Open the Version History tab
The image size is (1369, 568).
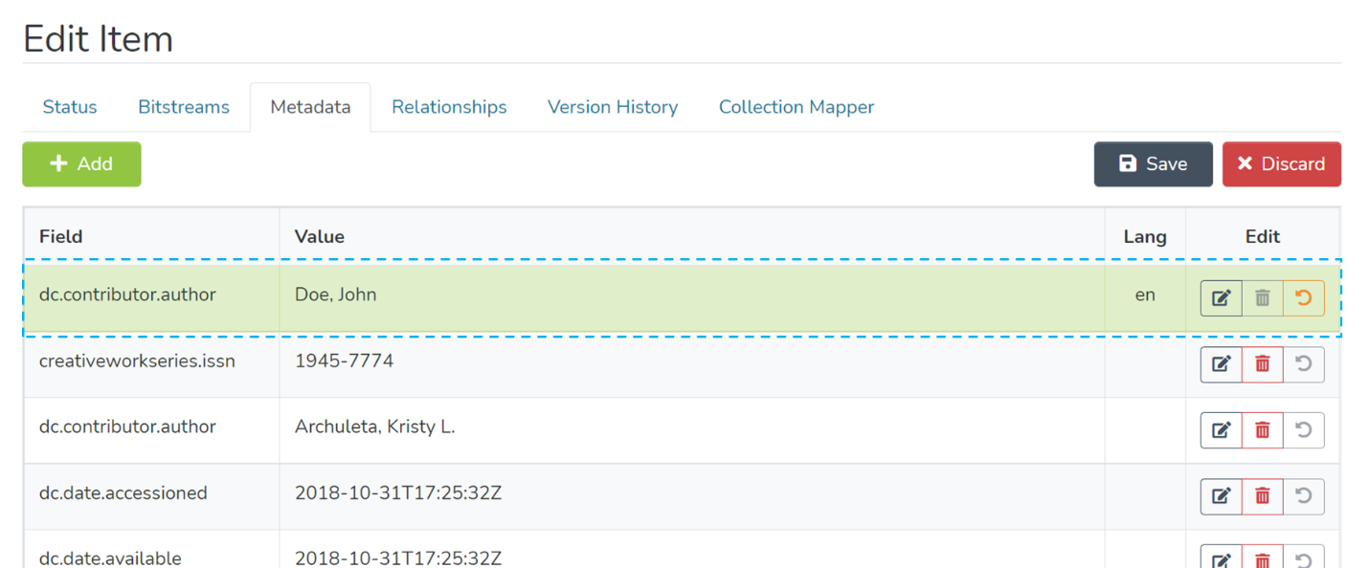click(x=613, y=107)
